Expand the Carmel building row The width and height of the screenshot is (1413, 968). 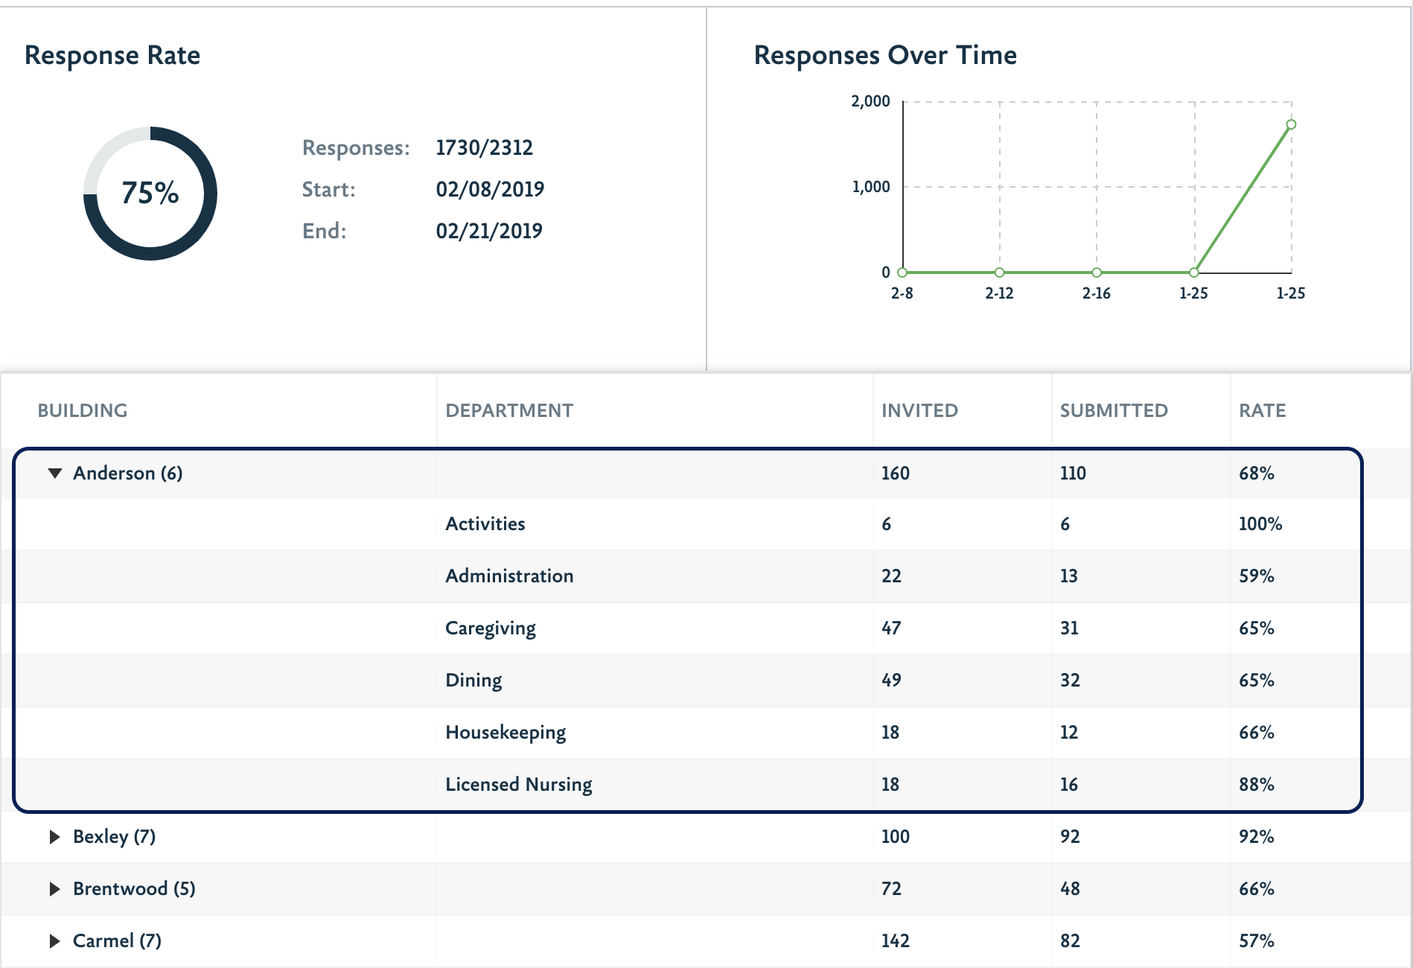pyautogui.click(x=54, y=941)
